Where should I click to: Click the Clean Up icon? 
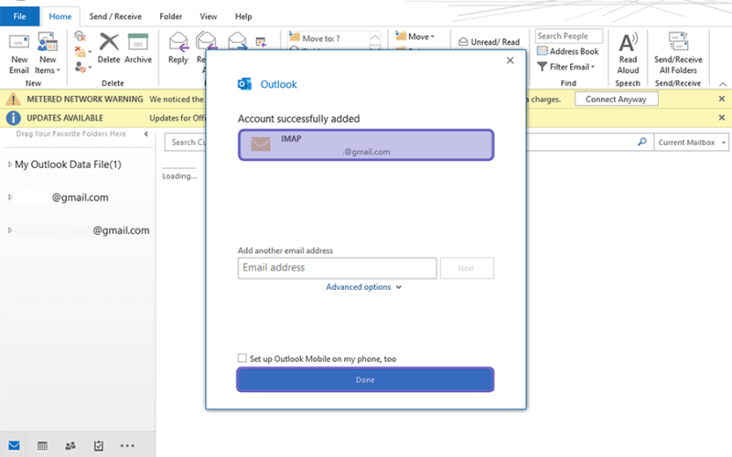point(81,52)
